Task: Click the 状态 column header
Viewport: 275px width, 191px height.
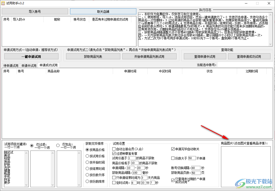Action: click(x=210, y=71)
